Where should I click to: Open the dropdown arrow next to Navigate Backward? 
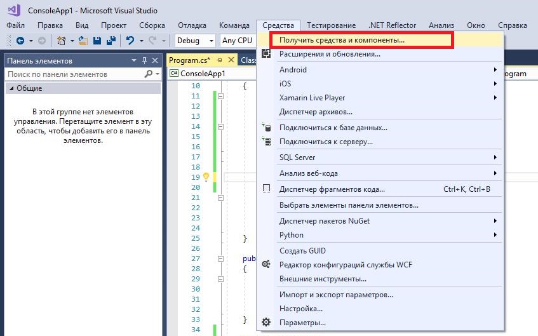coord(31,41)
